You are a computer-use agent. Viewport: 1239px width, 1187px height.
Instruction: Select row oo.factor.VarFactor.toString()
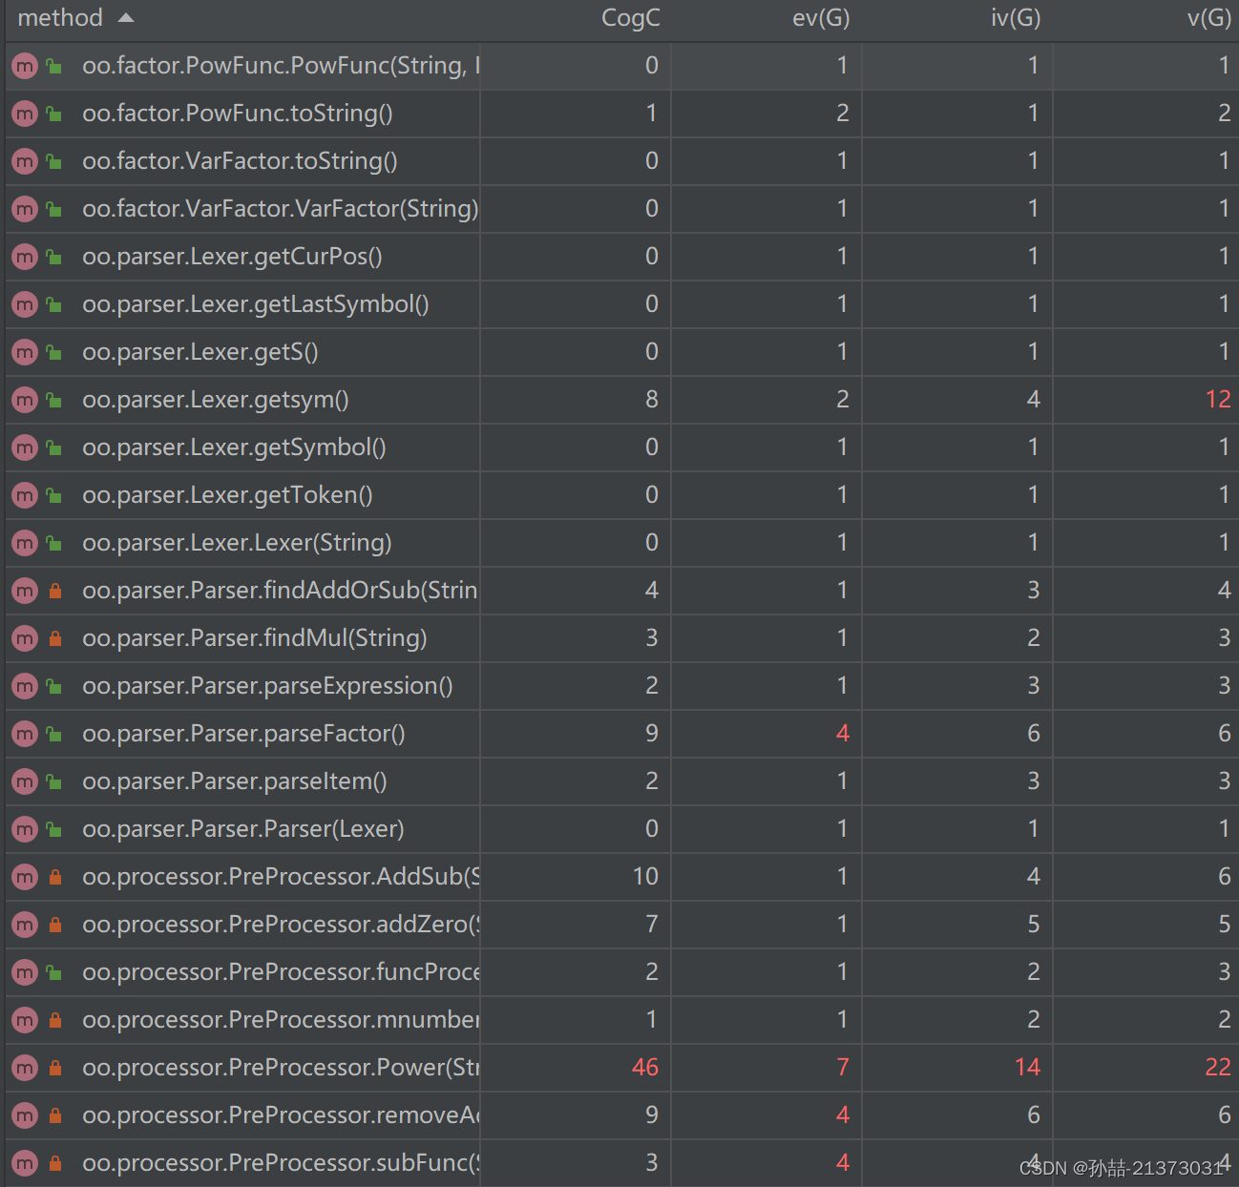click(621, 161)
